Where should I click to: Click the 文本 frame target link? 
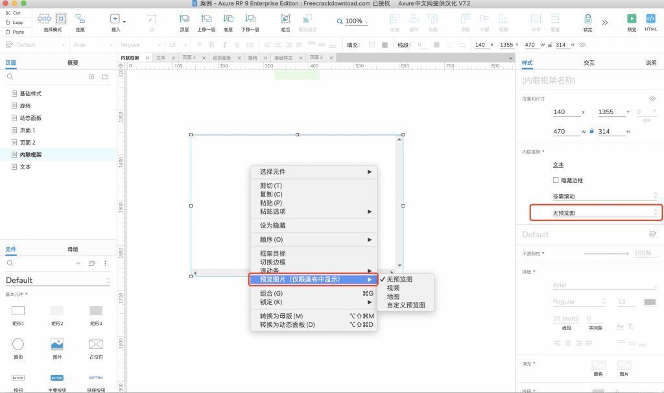click(558, 165)
